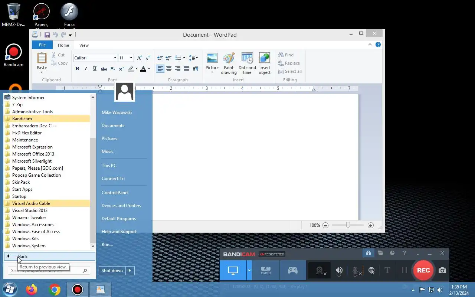The width and height of the screenshot is (475, 297).
Task: Click the zoom out minus button
Action: pos(325,225)
